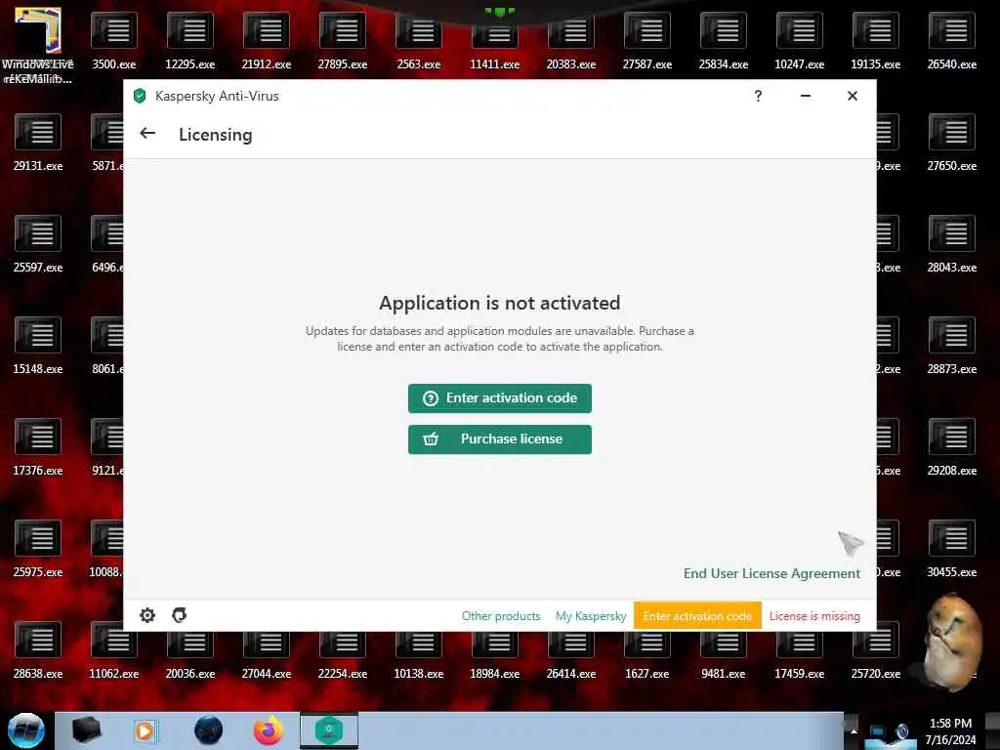
Task: Select the 21912.exe desktop icon
Action: (266, 41)
